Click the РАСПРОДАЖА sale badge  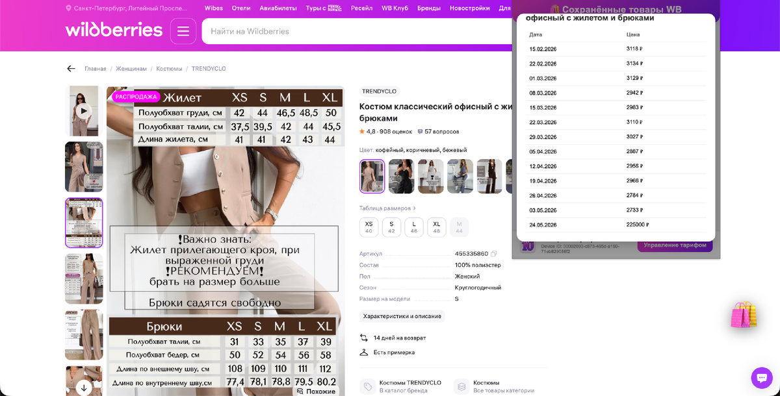click(136, 97)
